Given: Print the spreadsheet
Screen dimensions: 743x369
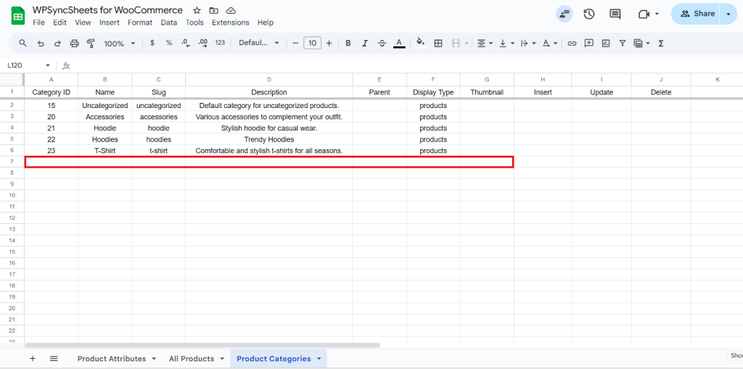Looking at the screenshot, I should [75, 43].
